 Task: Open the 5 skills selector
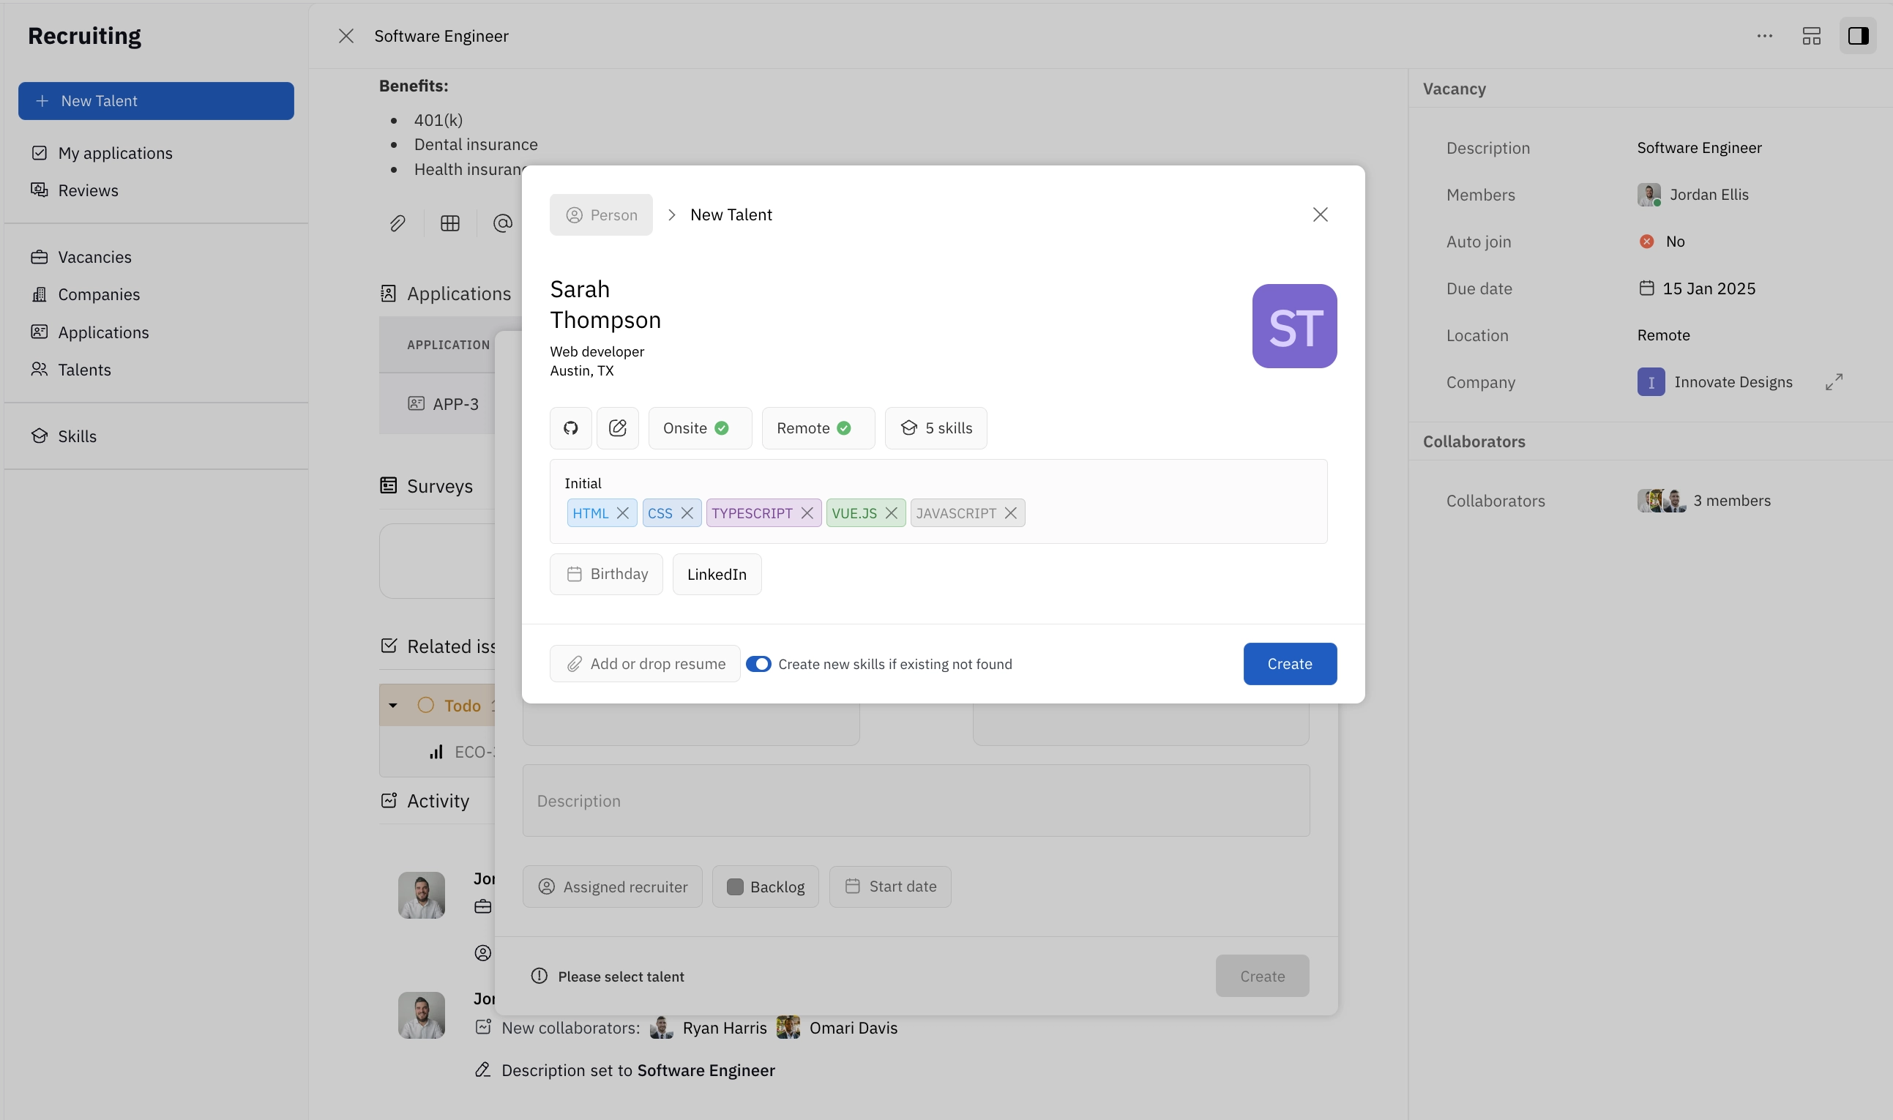point(936,428)
